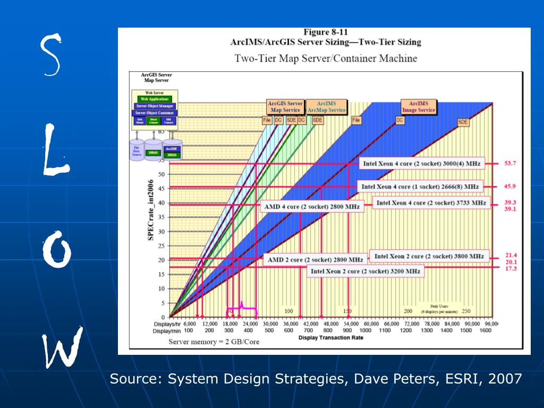Click 'Intel Xeon 4 core (2 socket) 3000(4) MHz'
This screenshot has height=408, width=544.
(421, 164)
